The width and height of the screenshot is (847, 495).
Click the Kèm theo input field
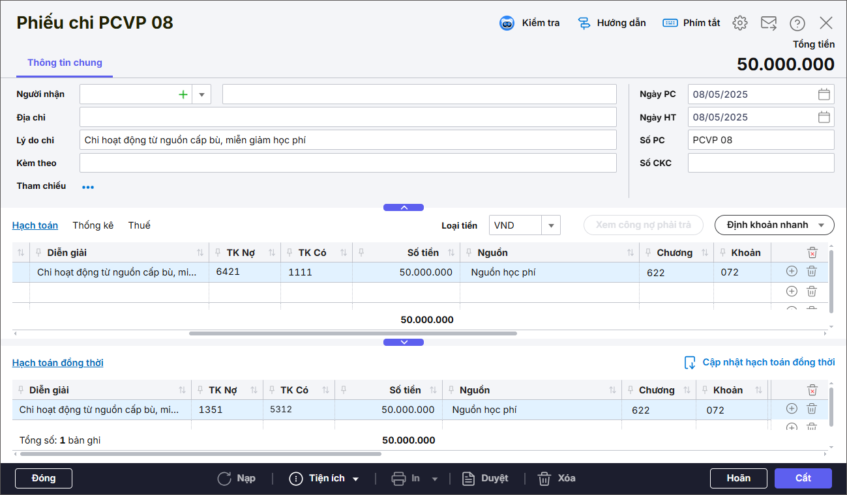[x=348, y=163]
